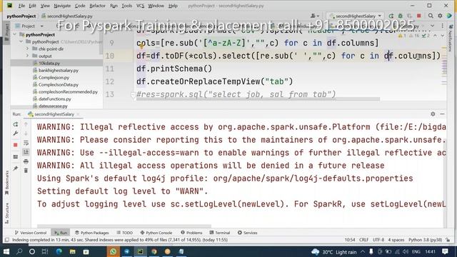Print the console output

pos(26,161)
